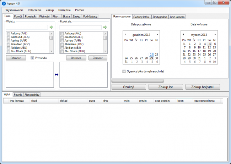
Task: Check Aberdeen (ABZ) in departure list
Action: [8, 44]
